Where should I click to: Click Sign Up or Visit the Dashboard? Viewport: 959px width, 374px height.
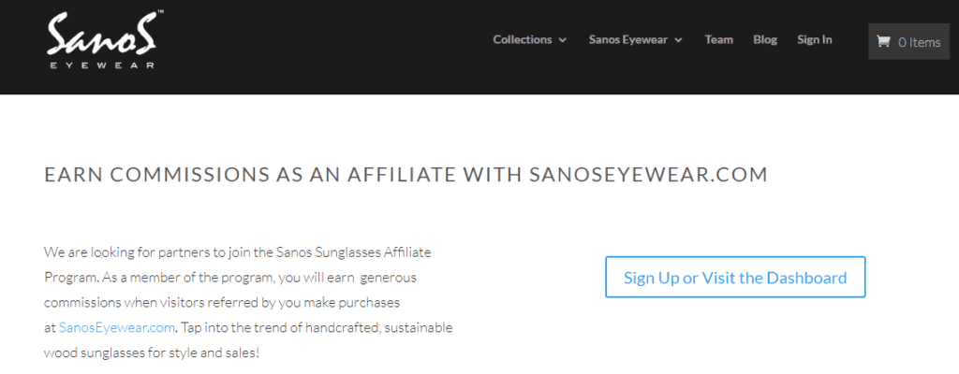pos(735,278)
